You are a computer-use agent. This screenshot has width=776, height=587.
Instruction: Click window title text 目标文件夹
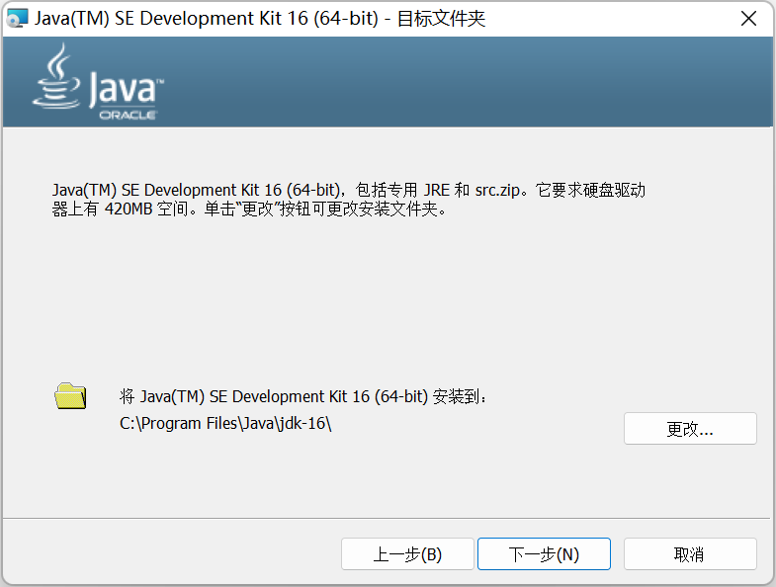pos(441,19)
